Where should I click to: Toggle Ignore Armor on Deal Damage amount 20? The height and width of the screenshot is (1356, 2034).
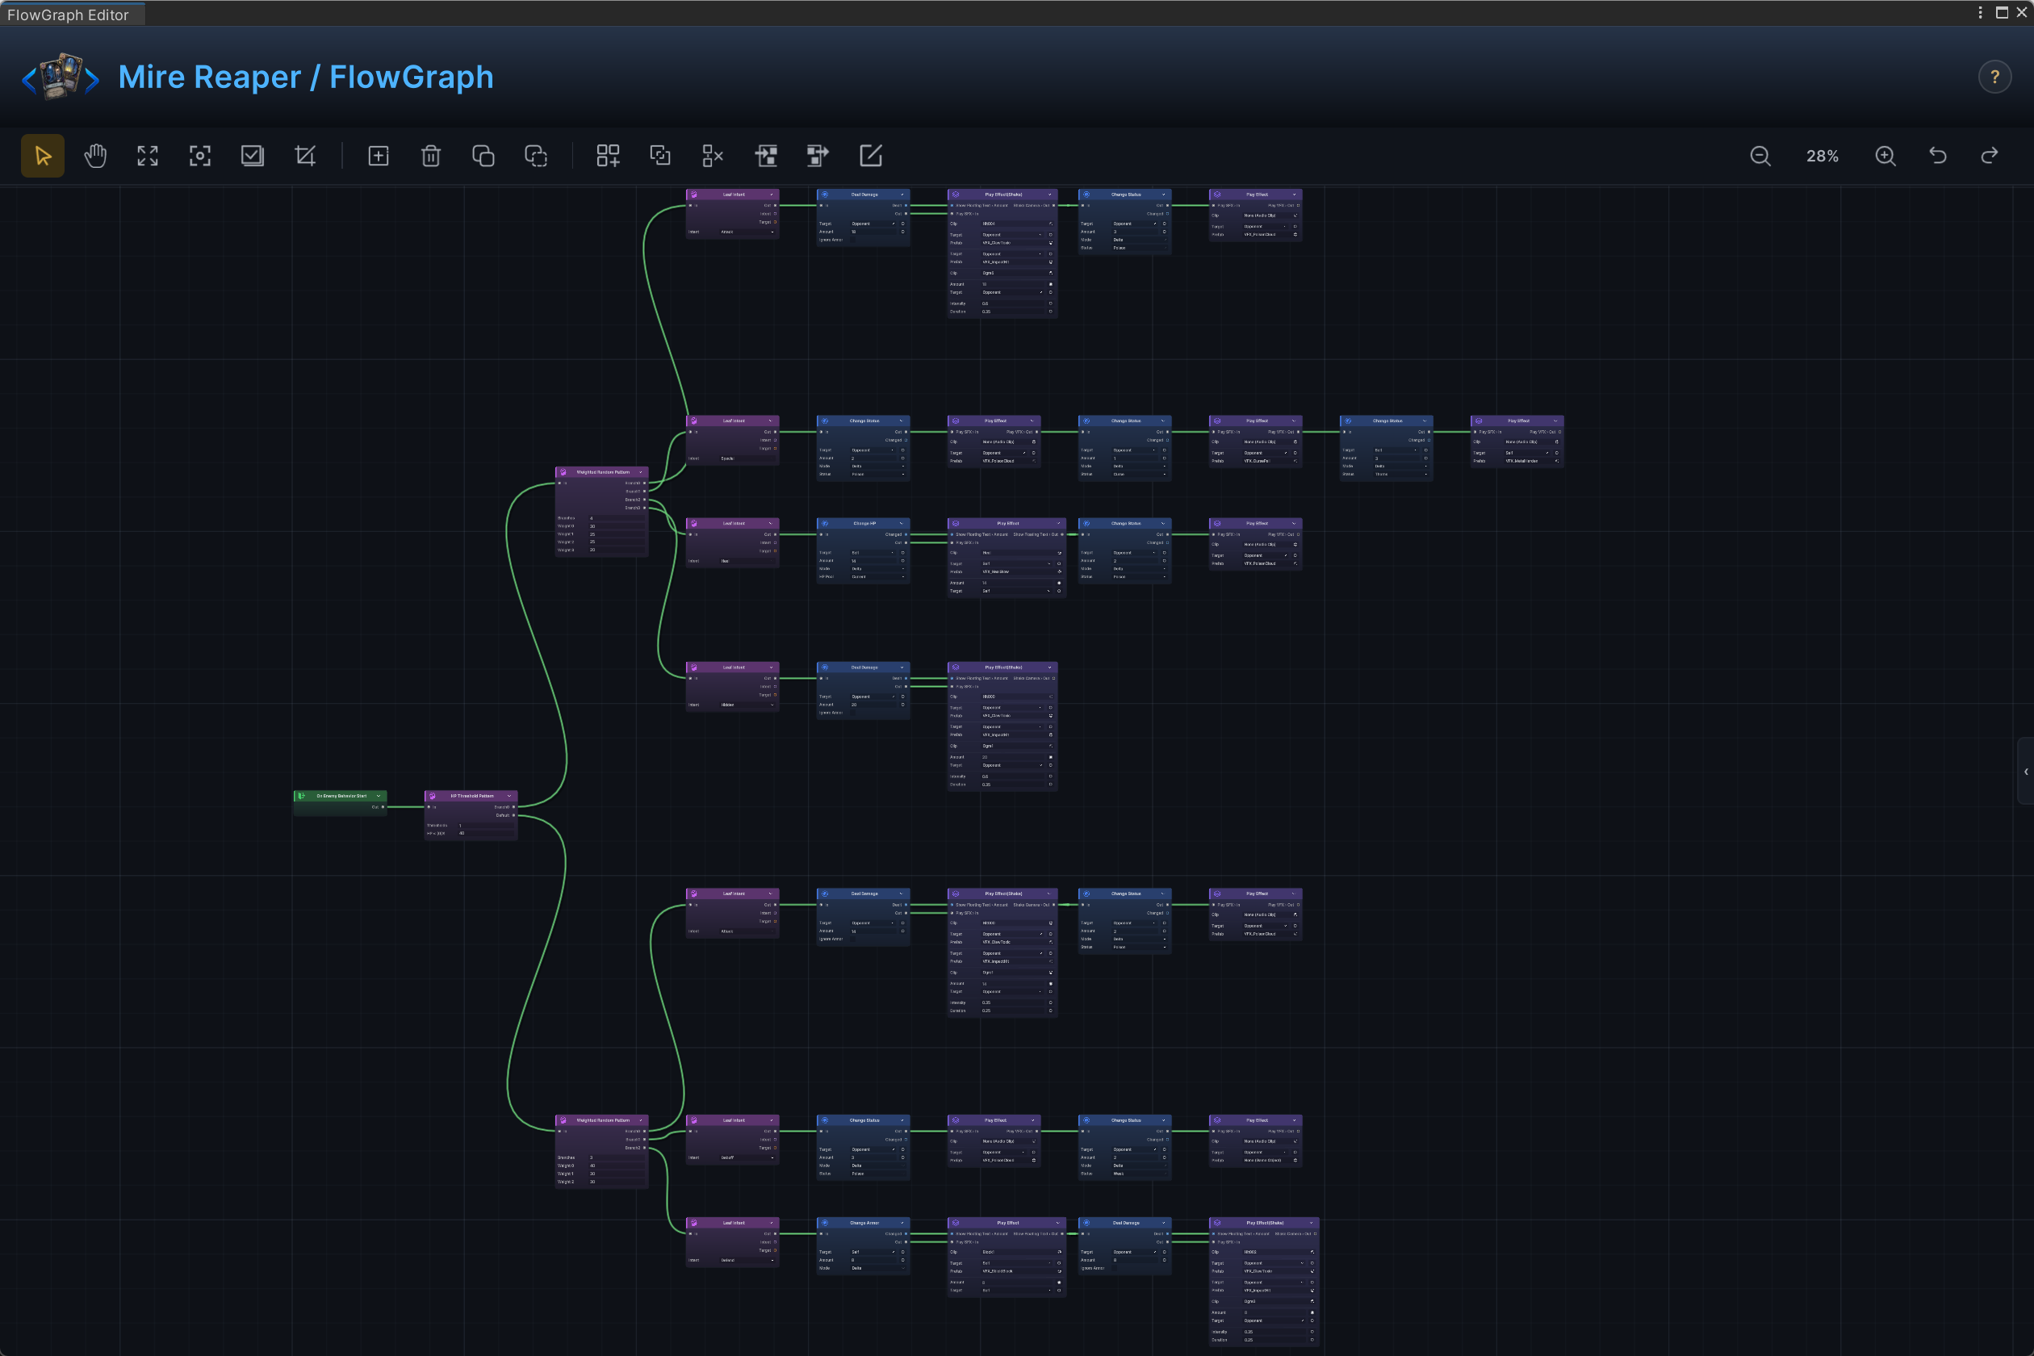click(852, 713)
